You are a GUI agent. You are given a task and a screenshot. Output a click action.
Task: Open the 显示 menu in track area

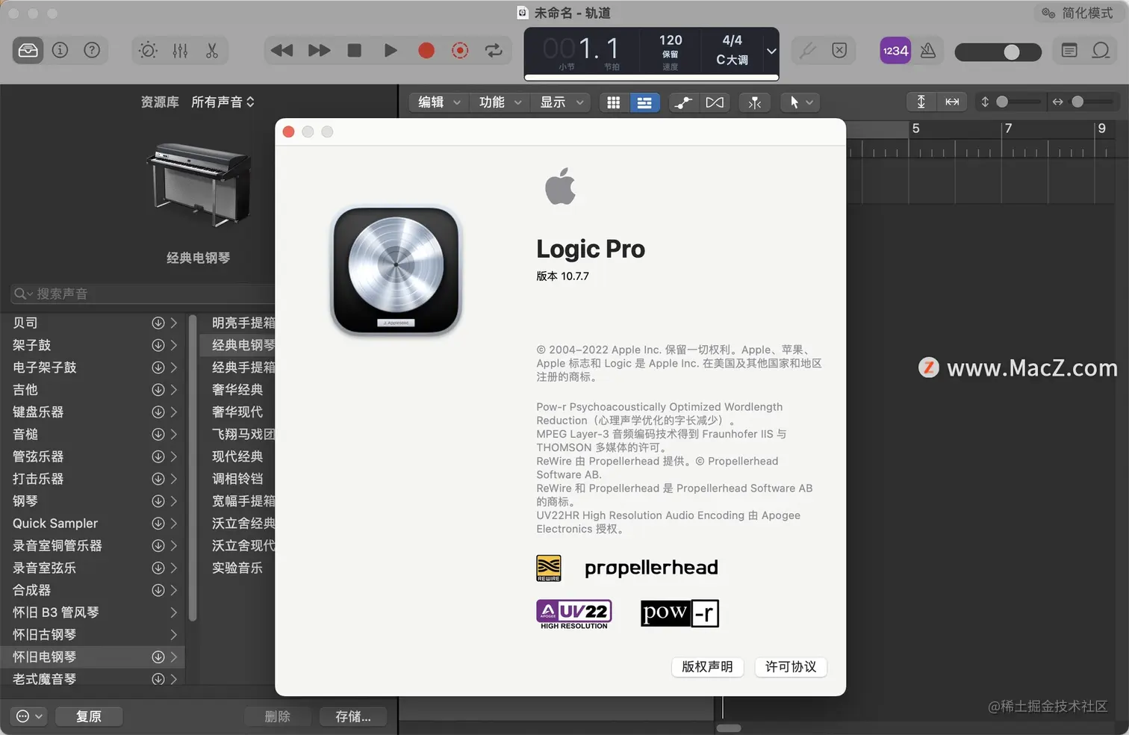560,102
